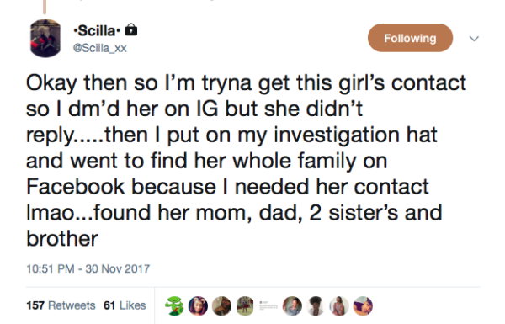Open the sixth liker avatar, grey shirt

point(292,306)
